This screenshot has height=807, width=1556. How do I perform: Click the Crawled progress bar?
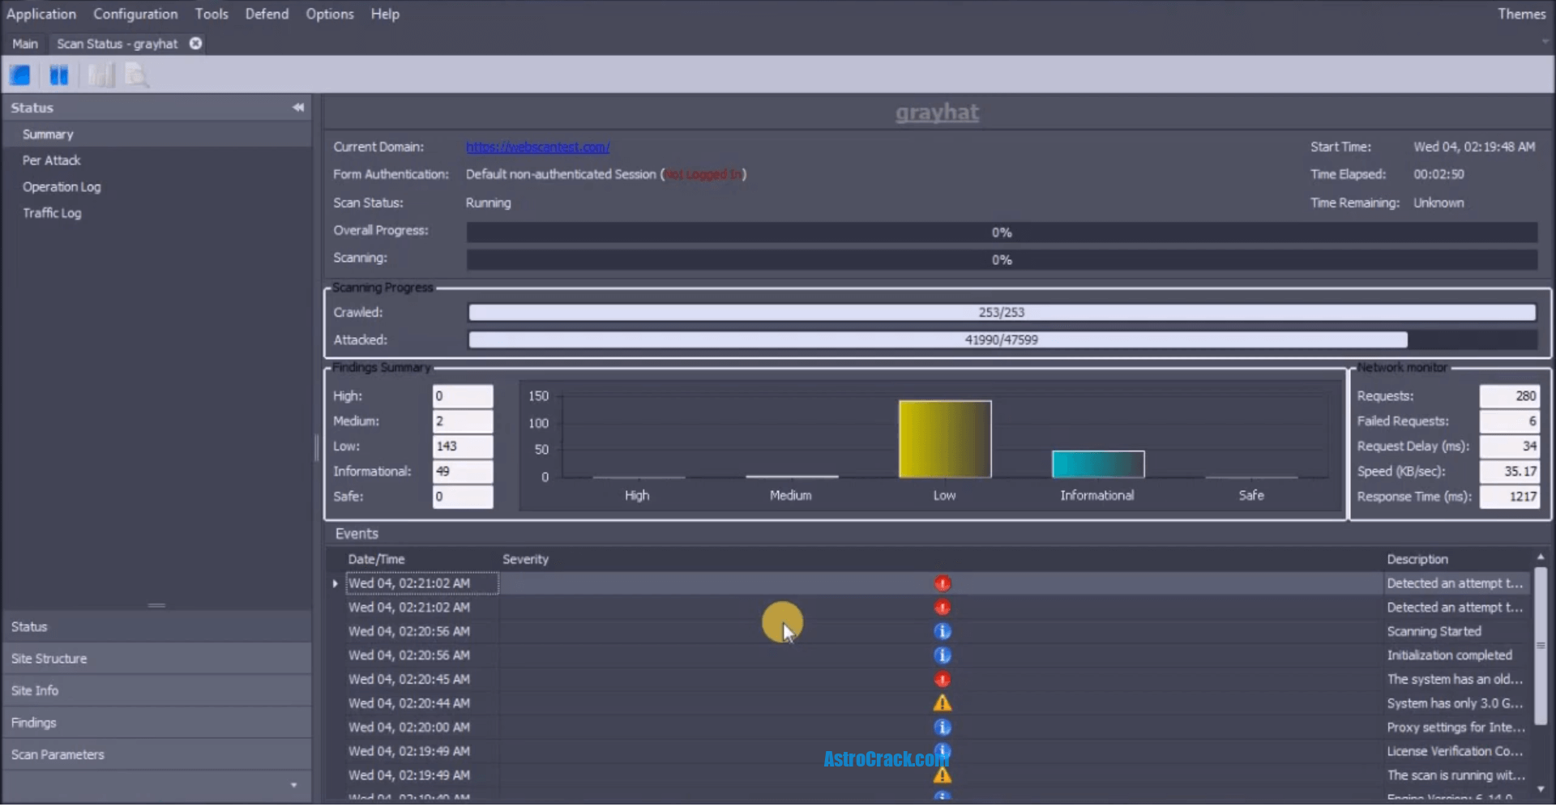point(1001,312)
